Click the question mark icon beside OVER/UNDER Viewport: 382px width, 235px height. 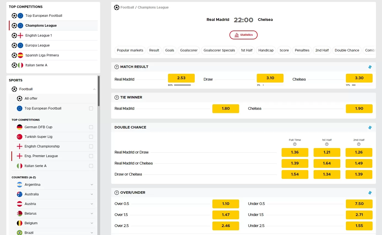click(117, 193)
